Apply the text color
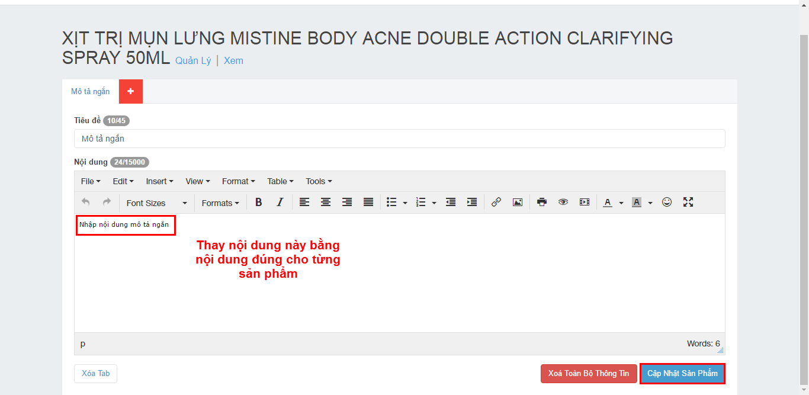The image size is (809, 395). coord(608,203)
